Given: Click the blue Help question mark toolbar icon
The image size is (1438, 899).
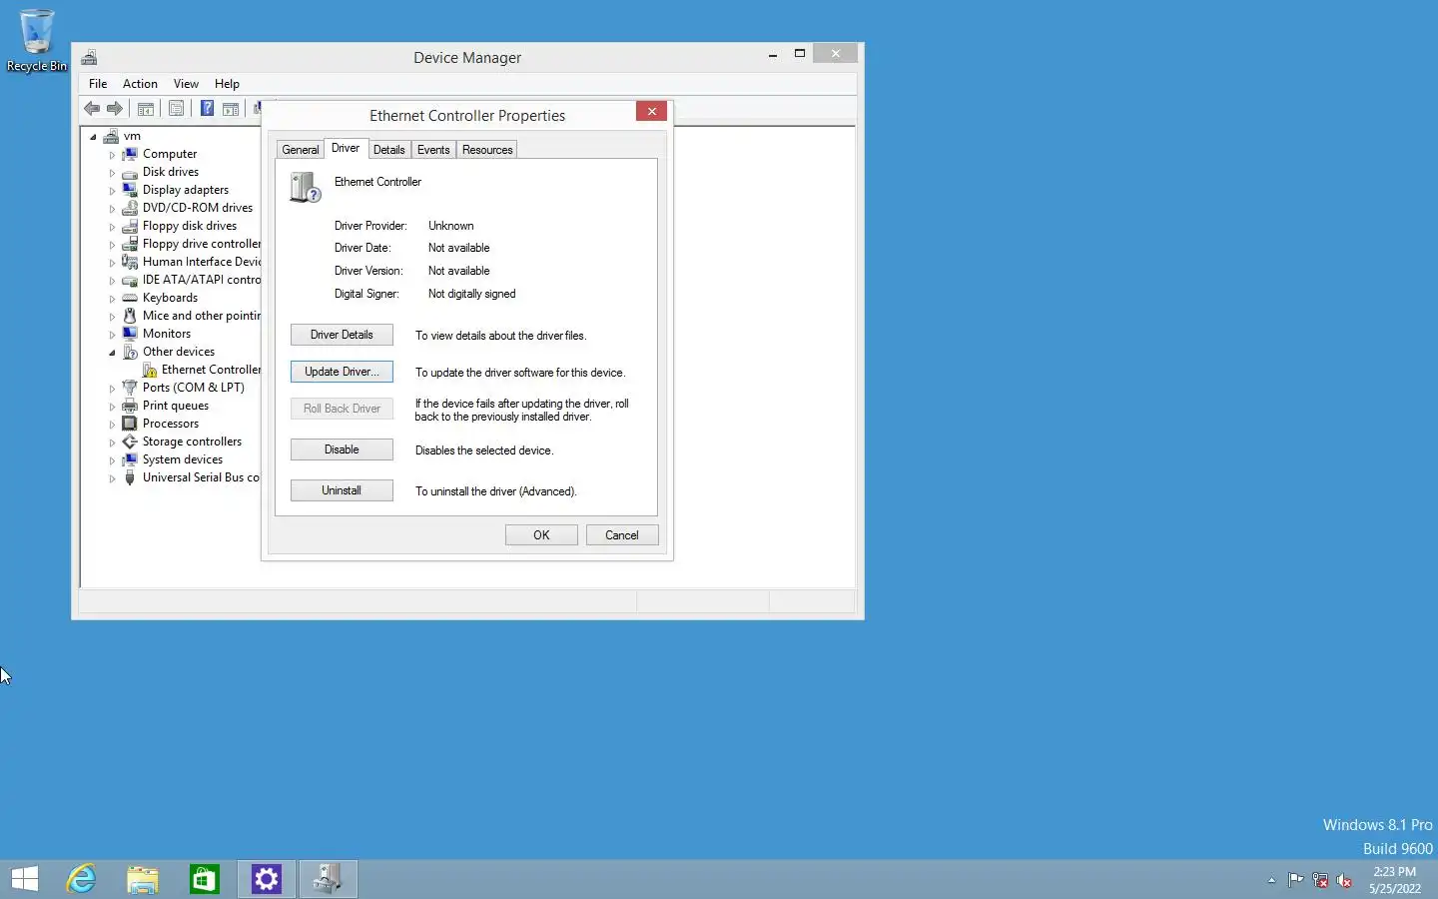Looking at the screenshot, I should [207, 108].
